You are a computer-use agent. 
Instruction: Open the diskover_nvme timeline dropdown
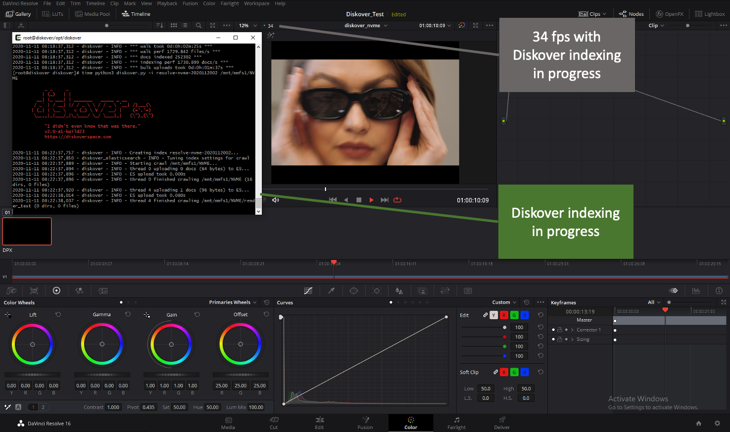(x=366, y=25)
